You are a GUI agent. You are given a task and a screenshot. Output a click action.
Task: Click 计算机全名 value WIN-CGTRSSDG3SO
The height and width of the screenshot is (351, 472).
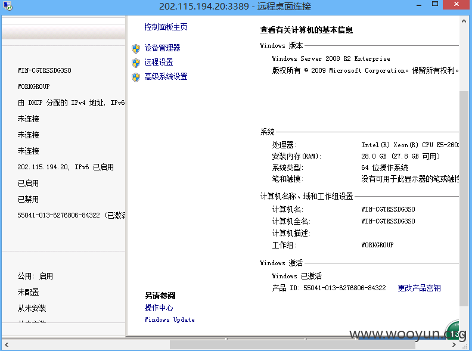(388, 221)
